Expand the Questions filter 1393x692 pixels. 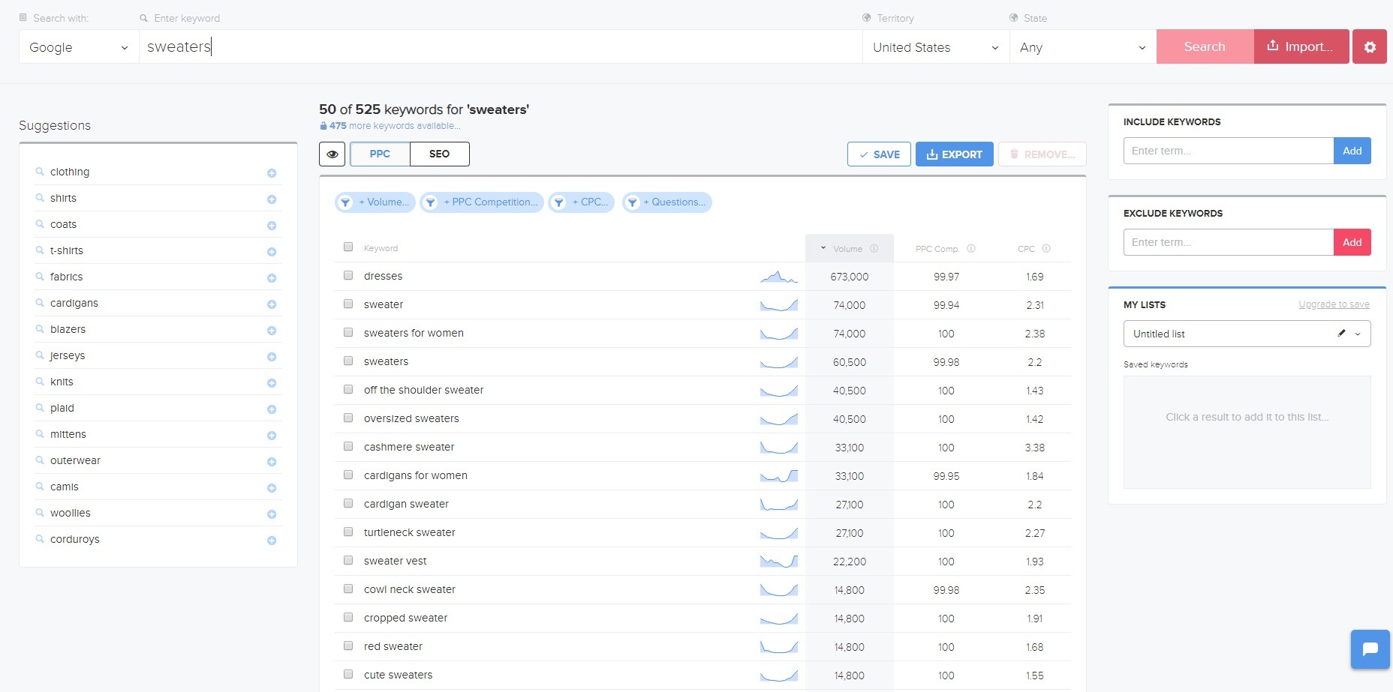[x=666, y=202]
